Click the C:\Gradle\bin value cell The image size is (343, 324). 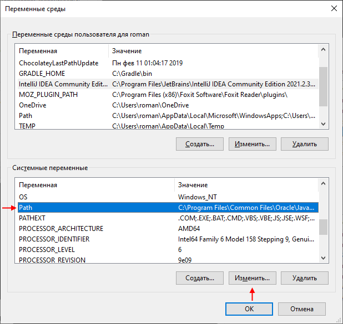(x=132, y=74)
